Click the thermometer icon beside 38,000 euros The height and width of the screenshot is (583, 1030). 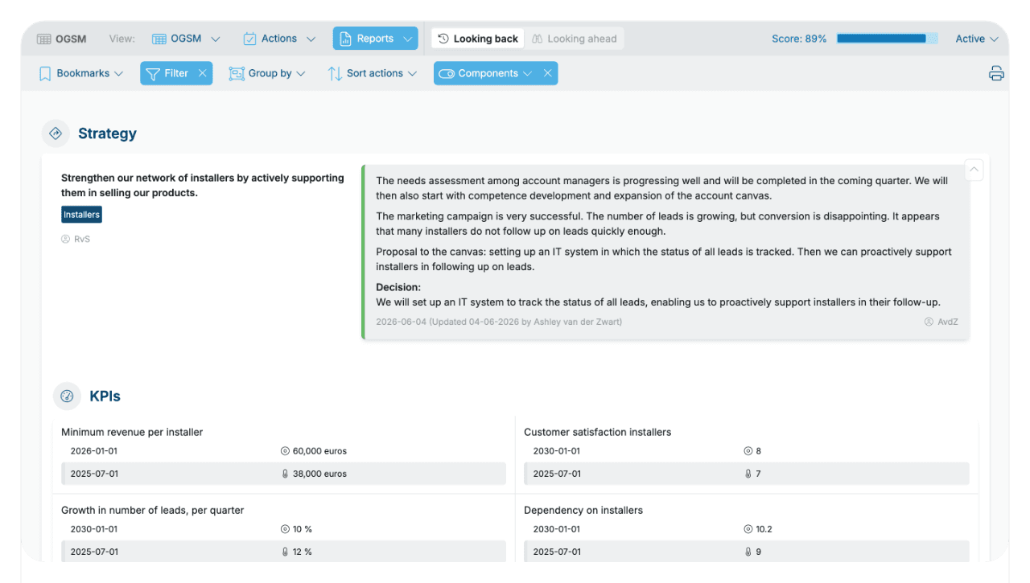[285, 474]
